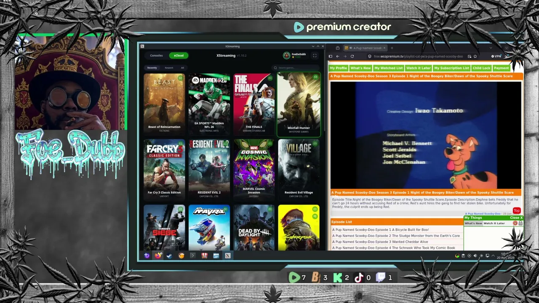This screenshot has width=539, height=303.
Task: Close the My Things panel
Action: point(516,218)
